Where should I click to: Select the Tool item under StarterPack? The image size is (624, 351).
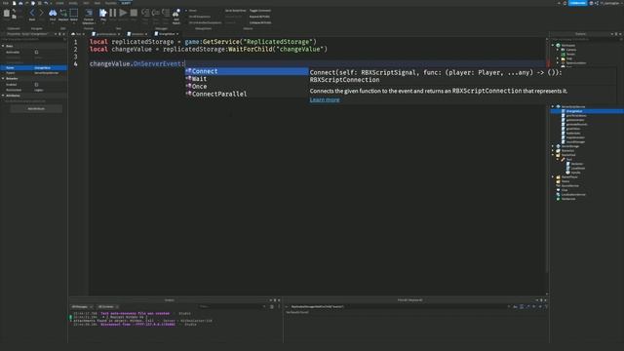568,160
